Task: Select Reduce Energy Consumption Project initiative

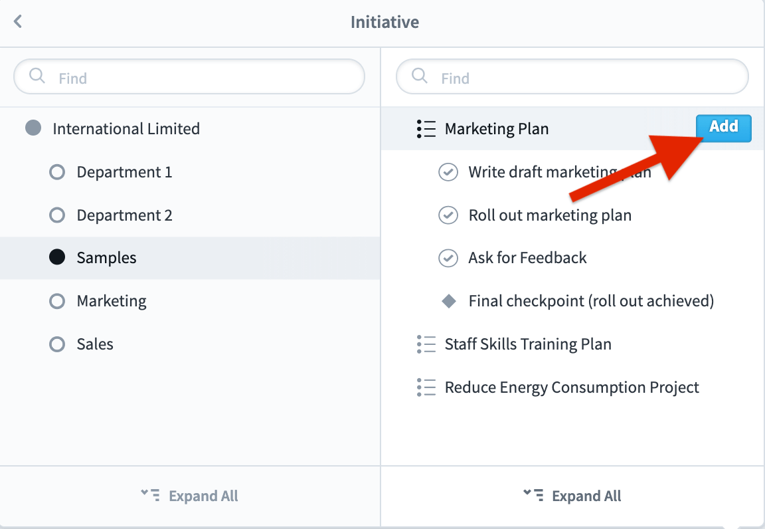Action: coord(572,387)
